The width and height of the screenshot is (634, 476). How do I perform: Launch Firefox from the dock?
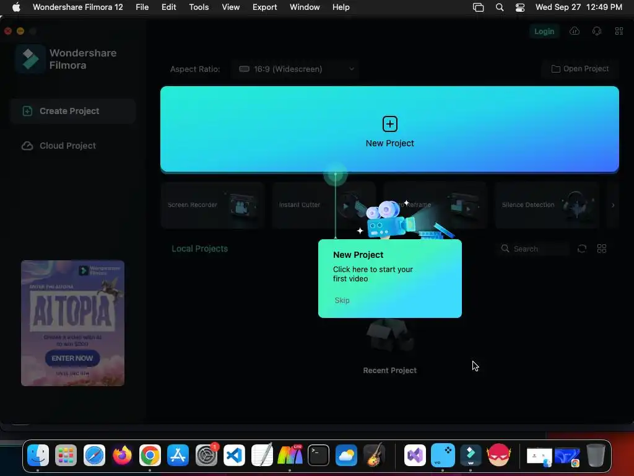click(122, 455)
